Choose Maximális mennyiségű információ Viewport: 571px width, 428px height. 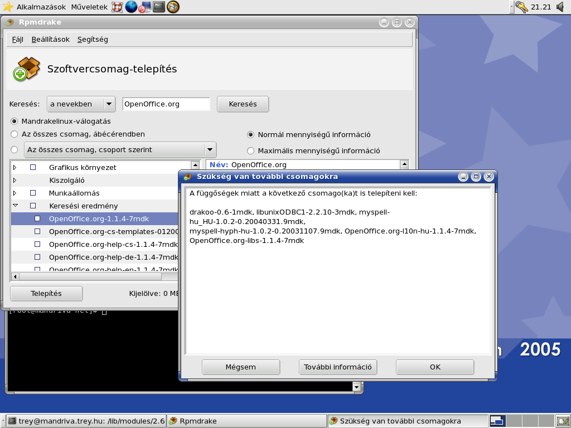pyautogui.click(x=250, y=150)
